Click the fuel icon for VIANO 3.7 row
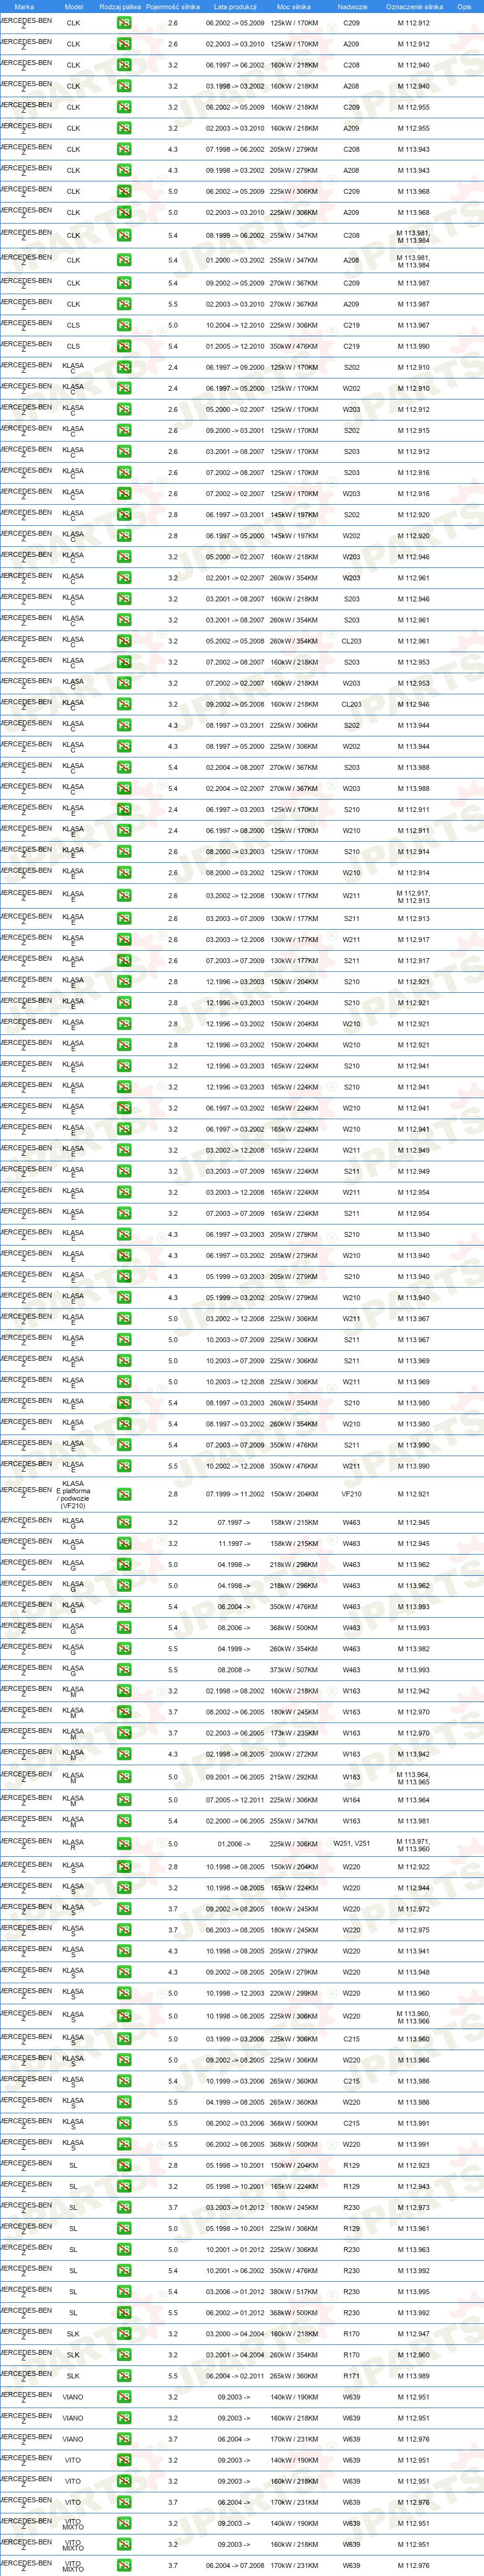484x2576 pixels. point(124,2439)
